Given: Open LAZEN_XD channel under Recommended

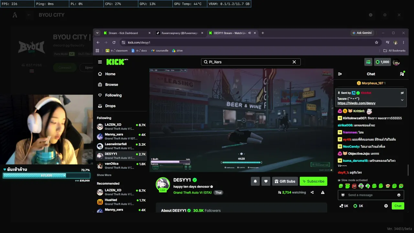Looking at the screenshot, I should (121, 192).
